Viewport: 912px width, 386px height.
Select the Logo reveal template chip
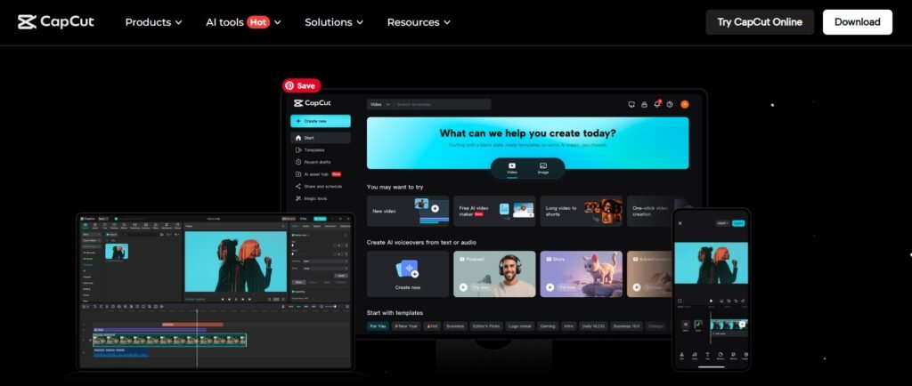[519, 326]
